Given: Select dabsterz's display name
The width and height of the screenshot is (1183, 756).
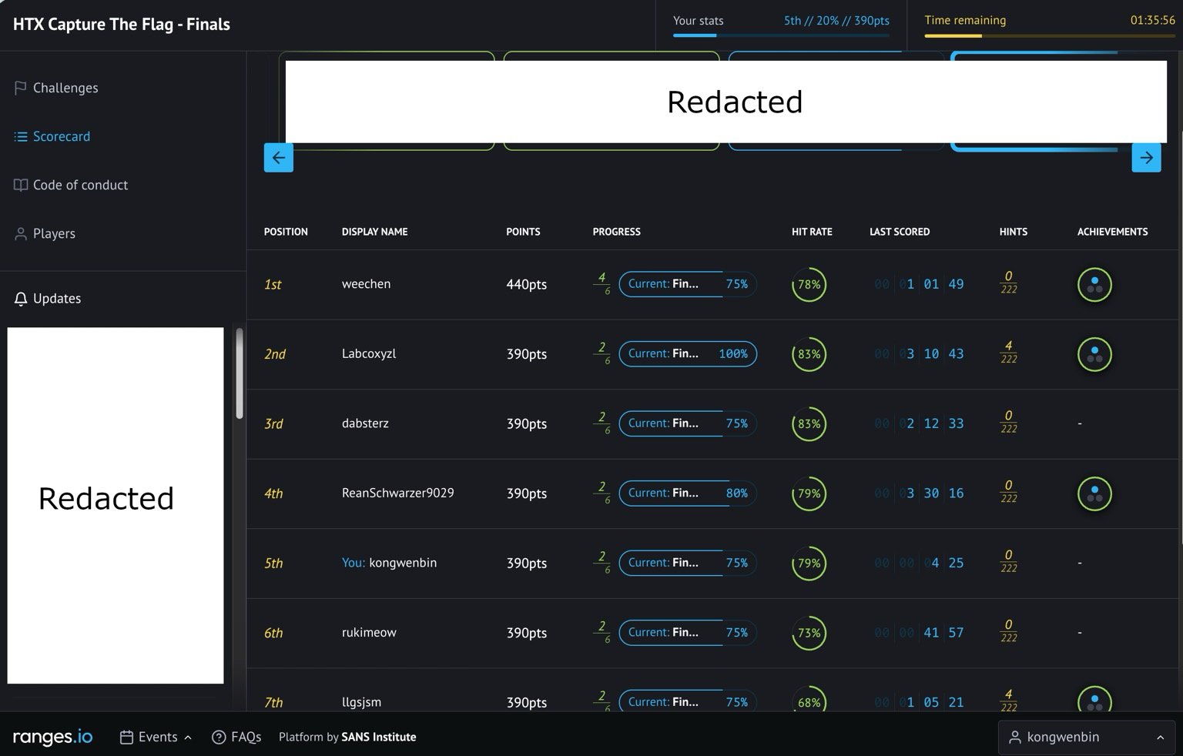Looking at the screenshot, I should click(x=365, y=423).
